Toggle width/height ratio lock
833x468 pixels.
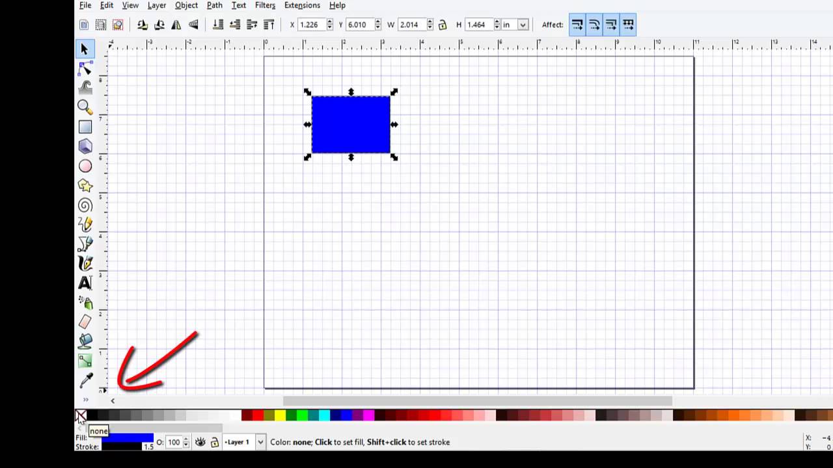[443, 25]
